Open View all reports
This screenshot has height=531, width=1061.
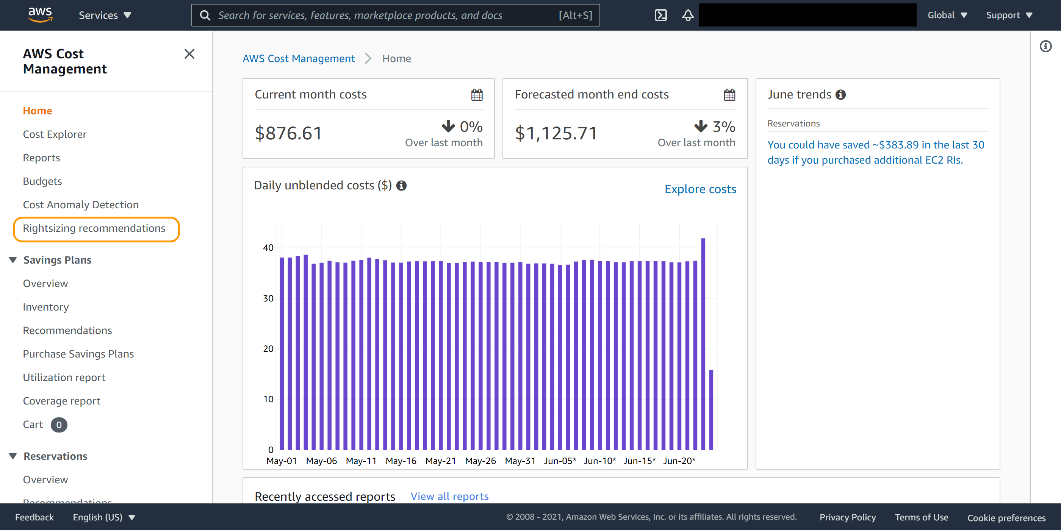(x=449, y=496)
